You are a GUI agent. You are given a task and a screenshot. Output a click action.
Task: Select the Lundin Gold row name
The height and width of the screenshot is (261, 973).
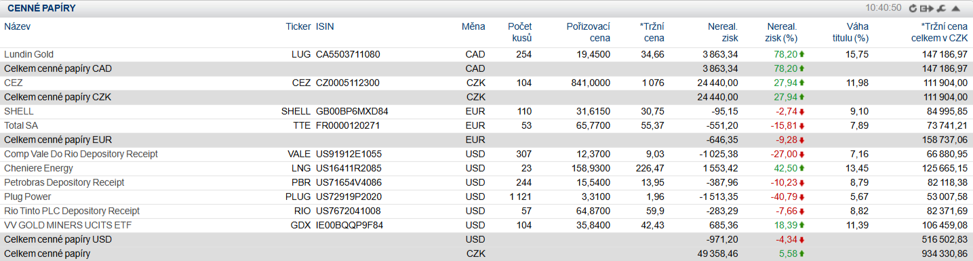point(29,54)
